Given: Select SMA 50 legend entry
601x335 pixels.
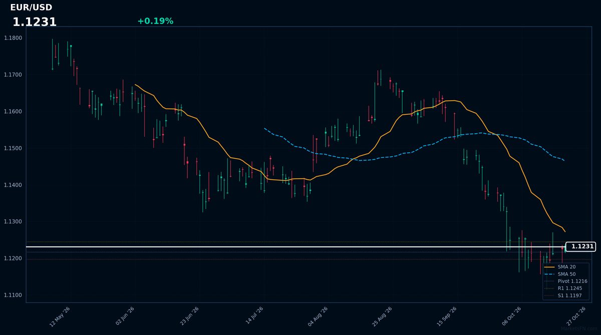Looking at the screenshot, I should (x=566, y=274).
